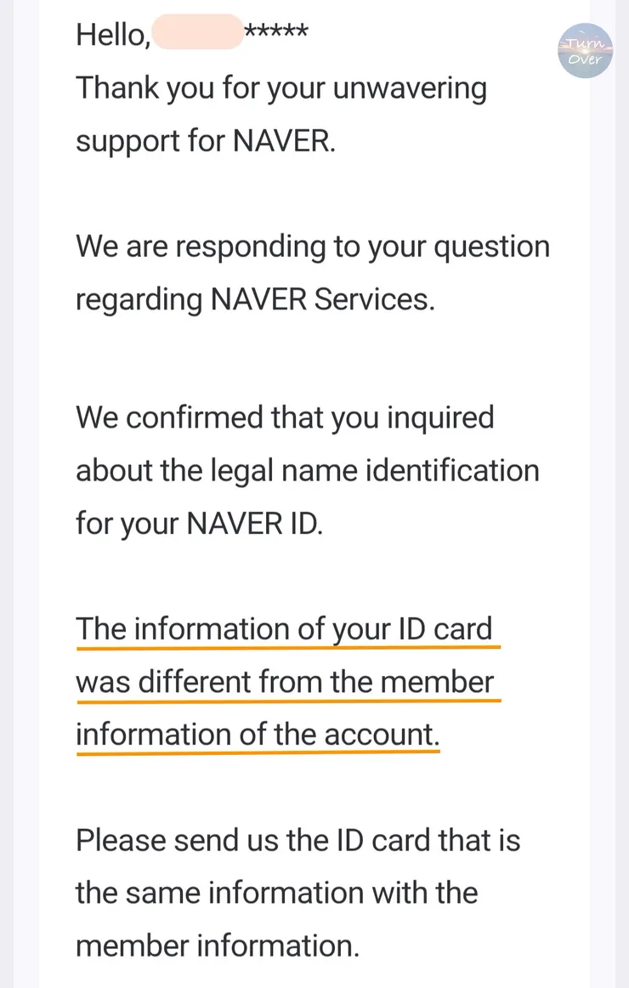Click the "for your NAVER ID." line

click(200, 523)
